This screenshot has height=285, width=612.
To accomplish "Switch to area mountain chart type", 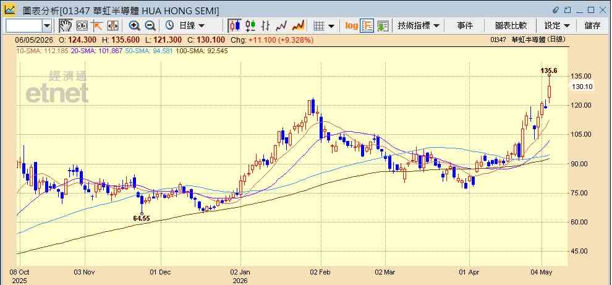I will coord(298,26).
